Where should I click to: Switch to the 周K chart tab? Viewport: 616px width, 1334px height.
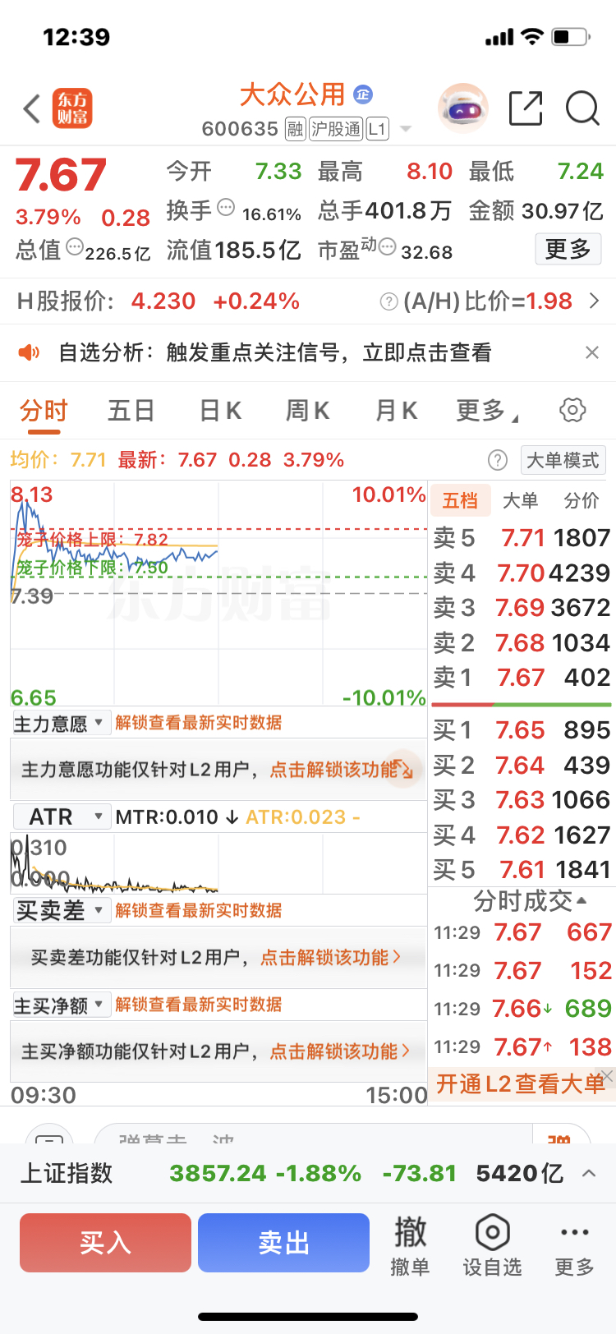(307, 410)
